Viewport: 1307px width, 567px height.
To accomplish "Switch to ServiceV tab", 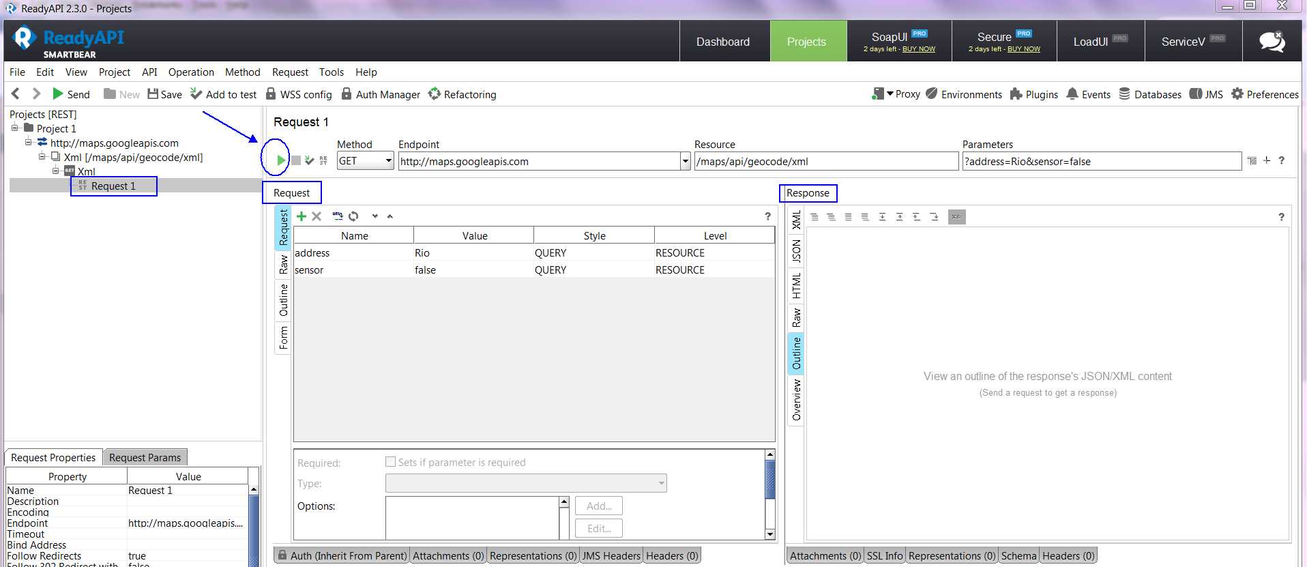I will (1193, 42).
